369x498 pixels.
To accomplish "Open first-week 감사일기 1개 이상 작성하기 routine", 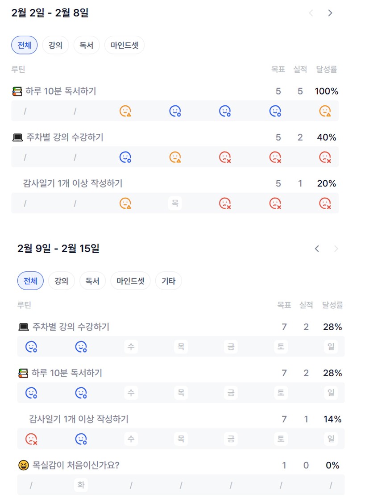I will [73, 183].
